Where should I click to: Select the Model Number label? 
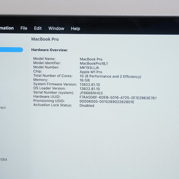[46, 67]
